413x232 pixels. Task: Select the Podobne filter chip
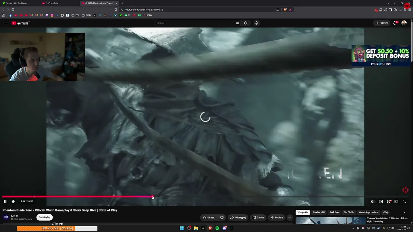pyautogui.click(x=334, y=213)
